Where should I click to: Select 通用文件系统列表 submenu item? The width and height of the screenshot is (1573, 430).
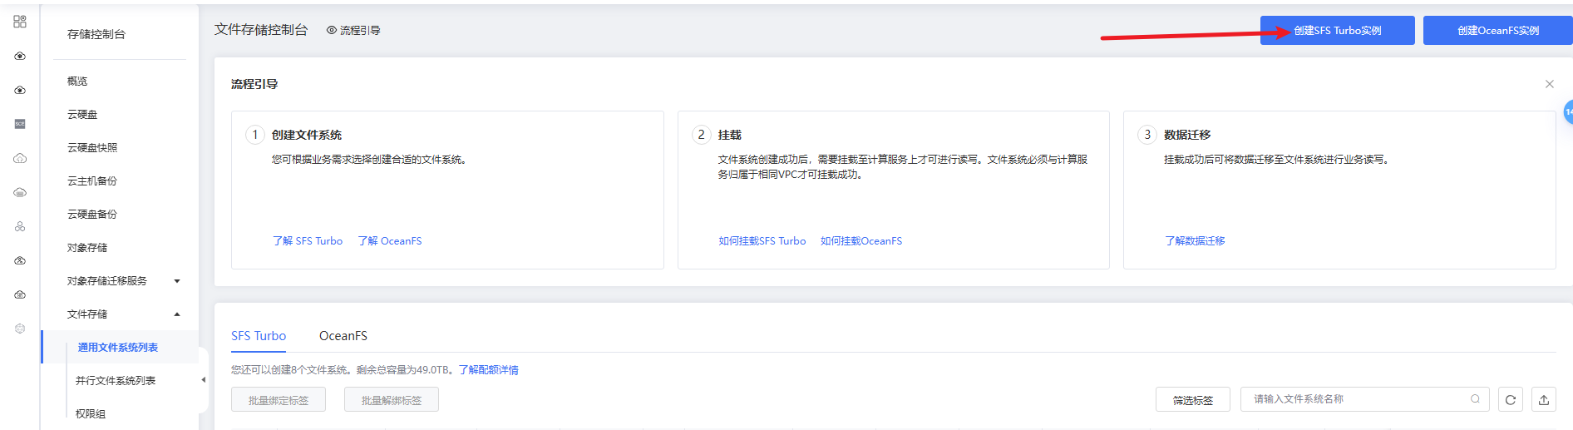coord(118,347)
